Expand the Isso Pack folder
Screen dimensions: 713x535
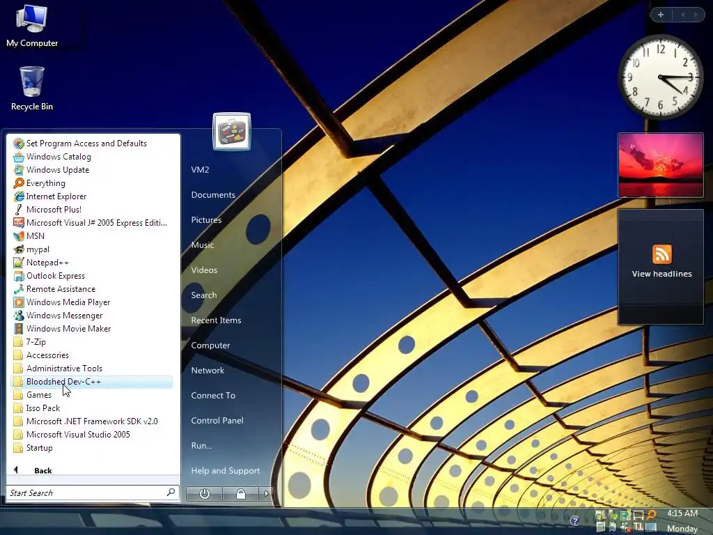click(91, 408)
